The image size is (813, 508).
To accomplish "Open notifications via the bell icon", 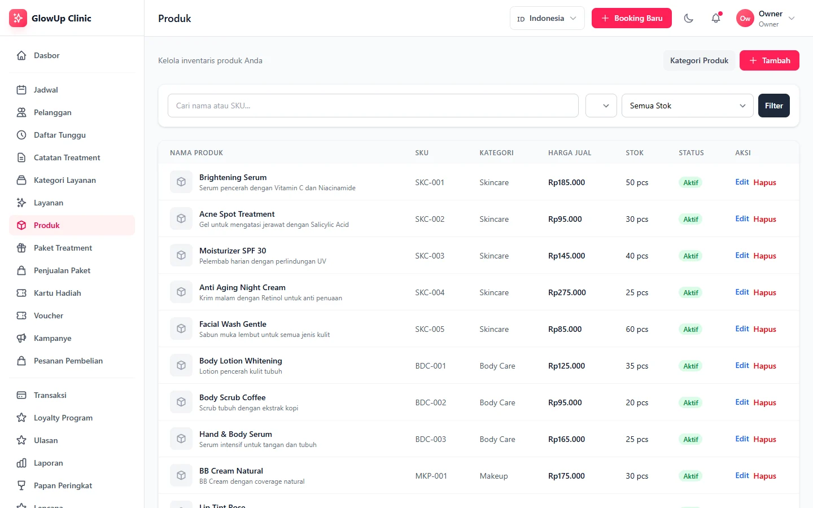I will 716,18.
